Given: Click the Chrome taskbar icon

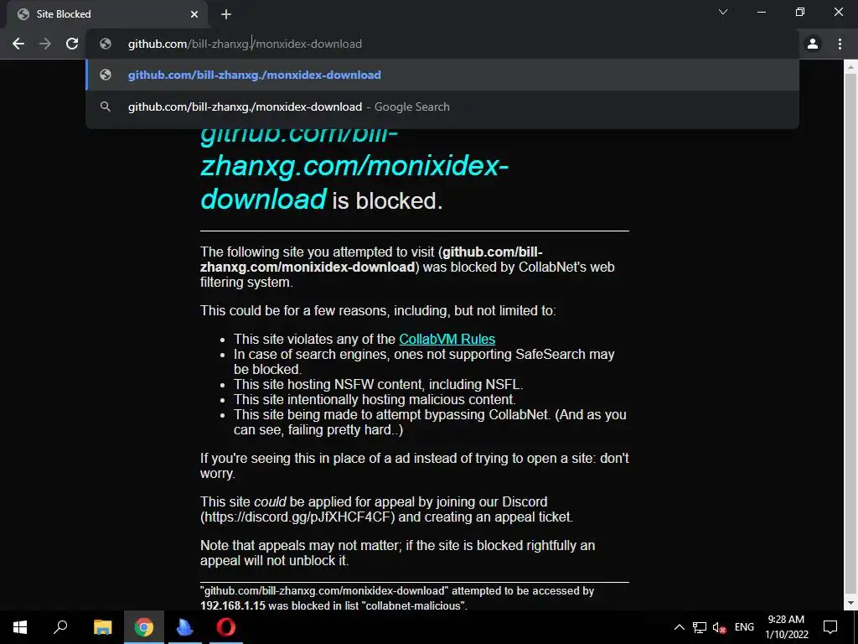Looking at the screenshot, I should click(144, 627).
